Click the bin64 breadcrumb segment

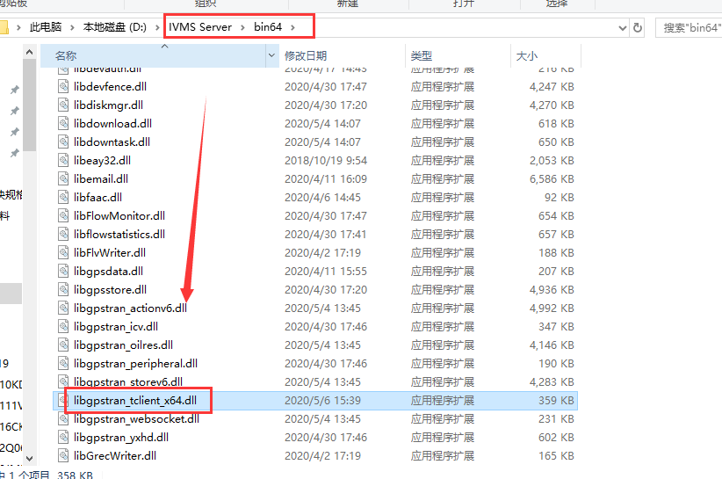(x=268, y=27)
